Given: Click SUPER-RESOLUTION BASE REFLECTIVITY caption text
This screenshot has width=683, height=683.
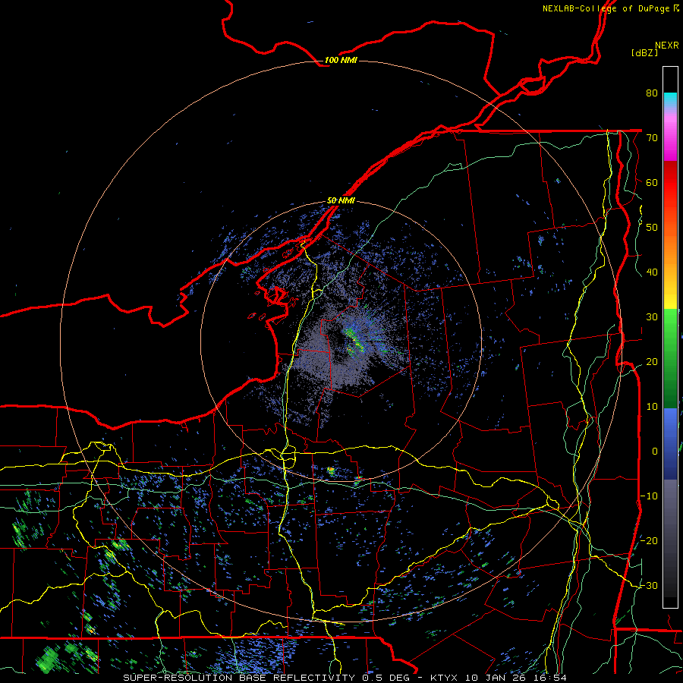Looking at the screenshot, I should 240,678.
